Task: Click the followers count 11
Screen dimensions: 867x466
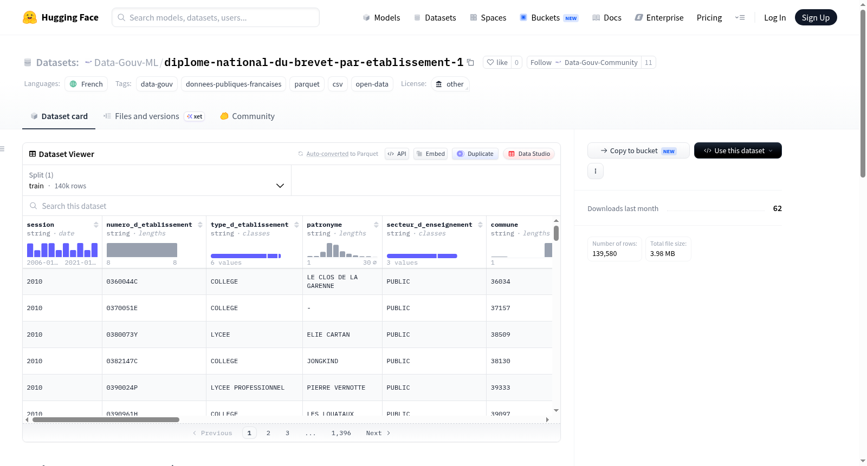Action: (x=649, y=62)
